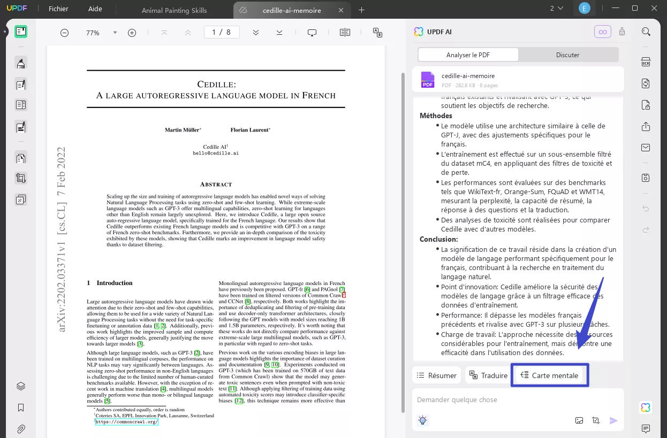Click the light bulb prompt icon
The width and height of the screenshot is (667, 438).
click(x=423, y=420)
